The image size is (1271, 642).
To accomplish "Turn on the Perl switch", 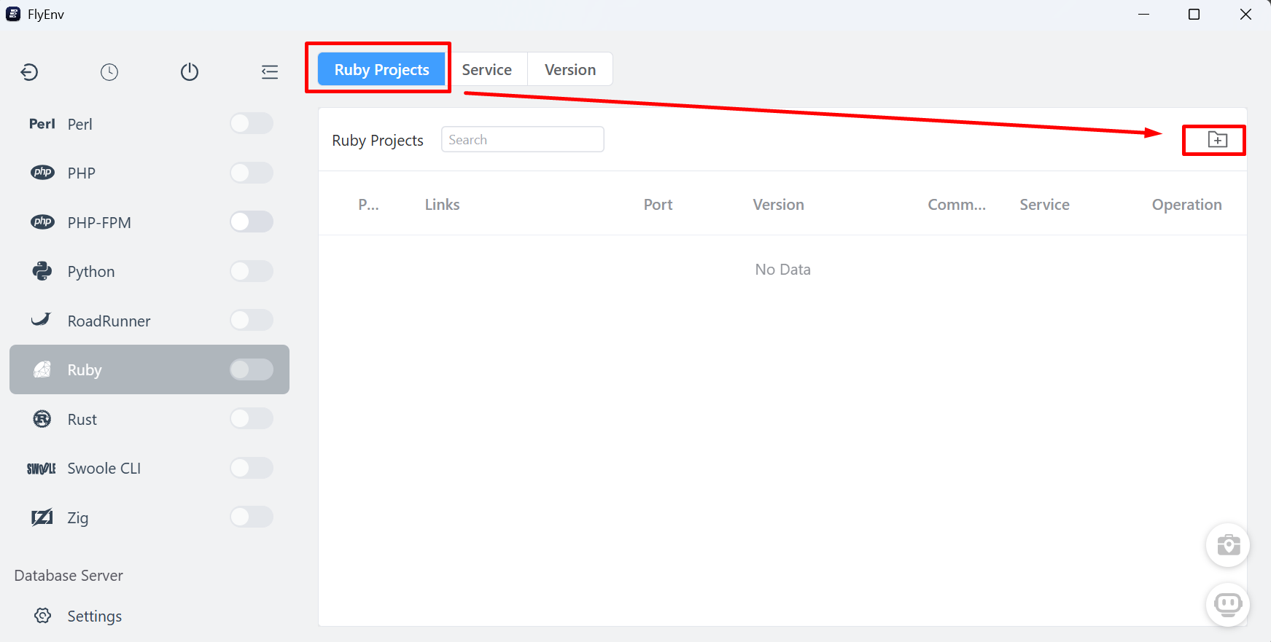I will 252,123.
